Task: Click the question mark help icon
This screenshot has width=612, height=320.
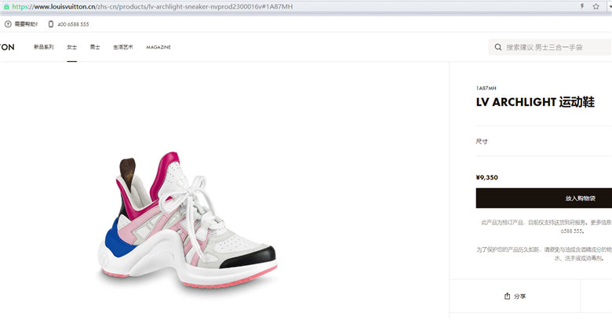Action: 8,24
